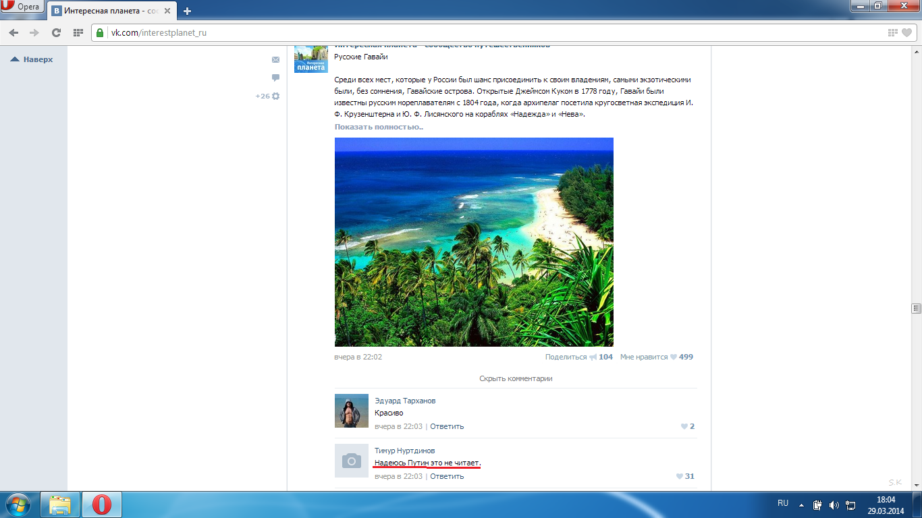This screenshot has width=922, height=518.
Task: Open Speed Dial grid icon beside reload
Action: click(x=78, y=32)
